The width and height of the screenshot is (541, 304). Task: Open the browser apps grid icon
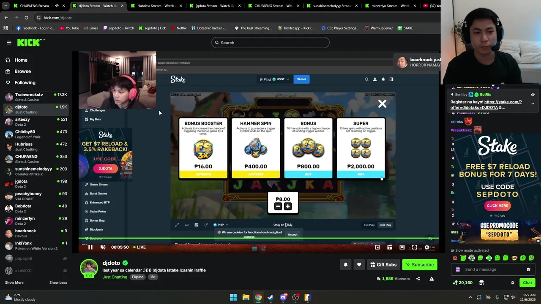5,28
